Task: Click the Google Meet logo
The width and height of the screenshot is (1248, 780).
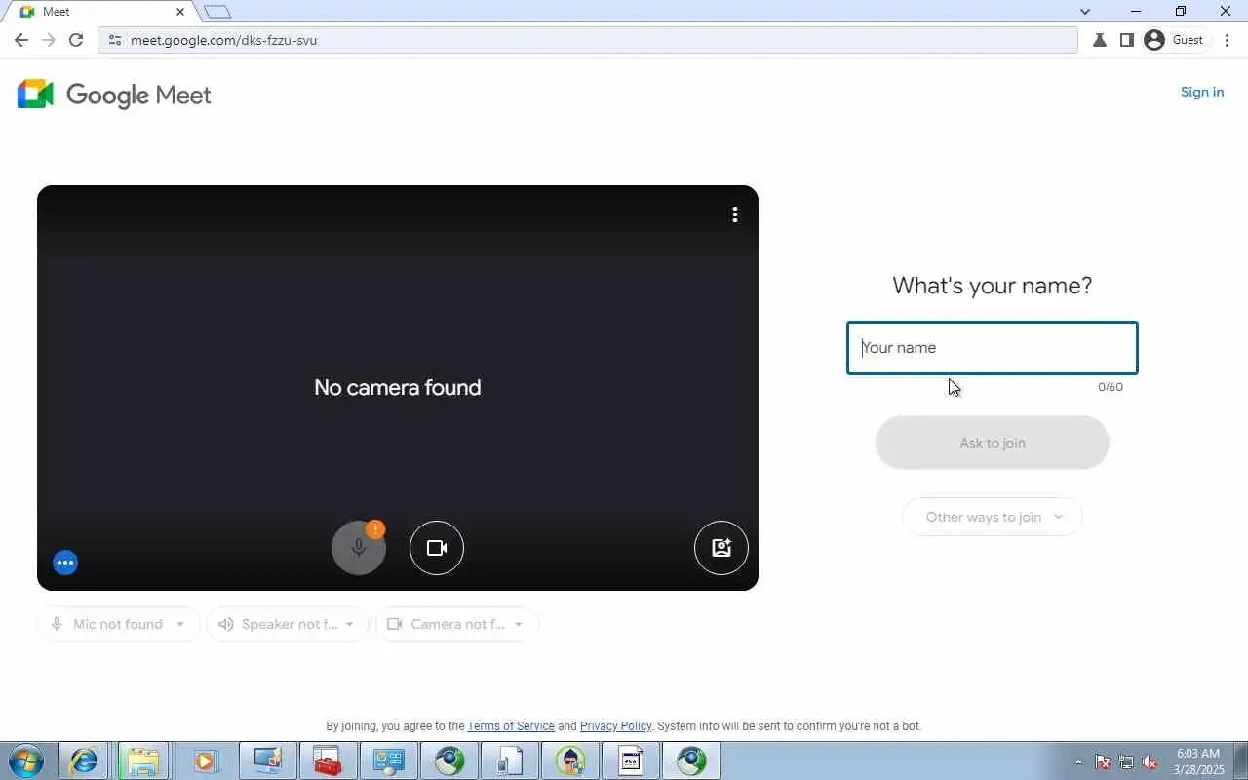Action: [x=114, y=95]
